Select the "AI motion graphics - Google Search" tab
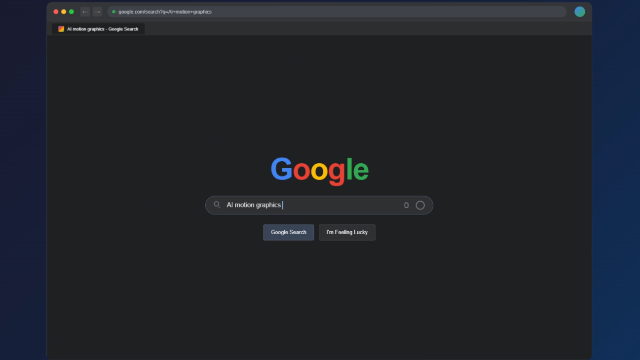Screen dimensions: 640x360 click(x=99, y=29)
